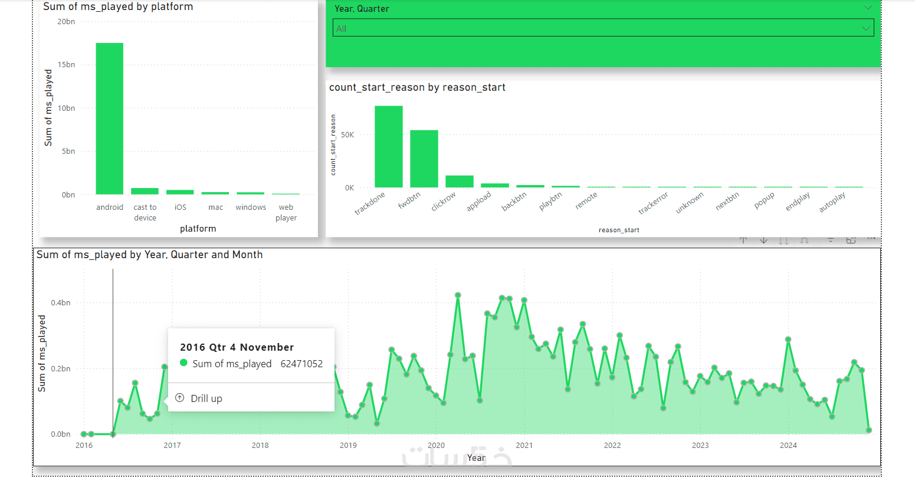Click the fwdbtn bar in the reason_start chart
This screenshot has height=478, width=915.
pyautogui.click(x=424, y=159)
